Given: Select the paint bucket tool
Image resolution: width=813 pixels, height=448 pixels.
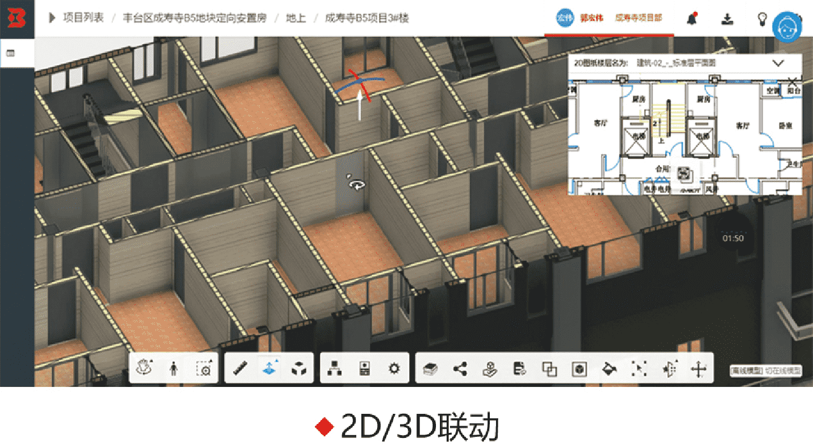Looking at the screenshot, I should 609,368.
